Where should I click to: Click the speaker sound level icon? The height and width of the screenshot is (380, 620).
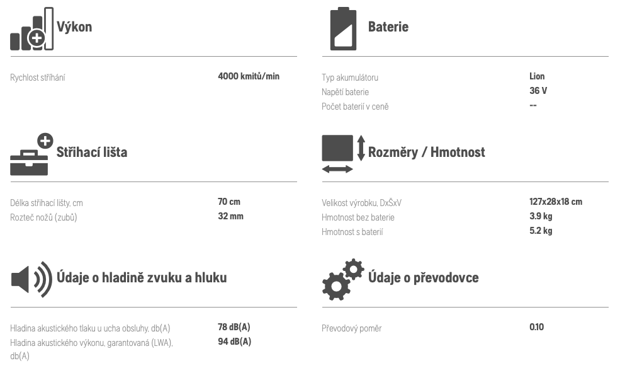(31, 279)
